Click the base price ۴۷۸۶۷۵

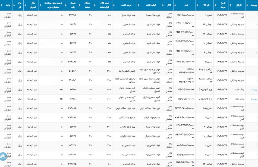point(73,164)
